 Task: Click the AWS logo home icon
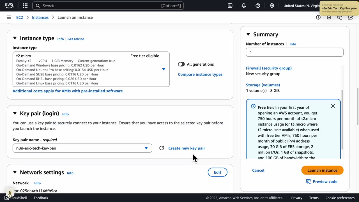(9, 5)
